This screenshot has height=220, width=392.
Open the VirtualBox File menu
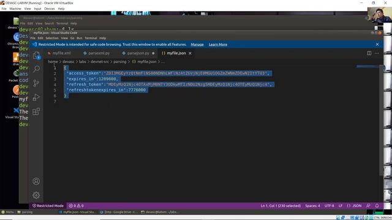(x=4, y=9)
